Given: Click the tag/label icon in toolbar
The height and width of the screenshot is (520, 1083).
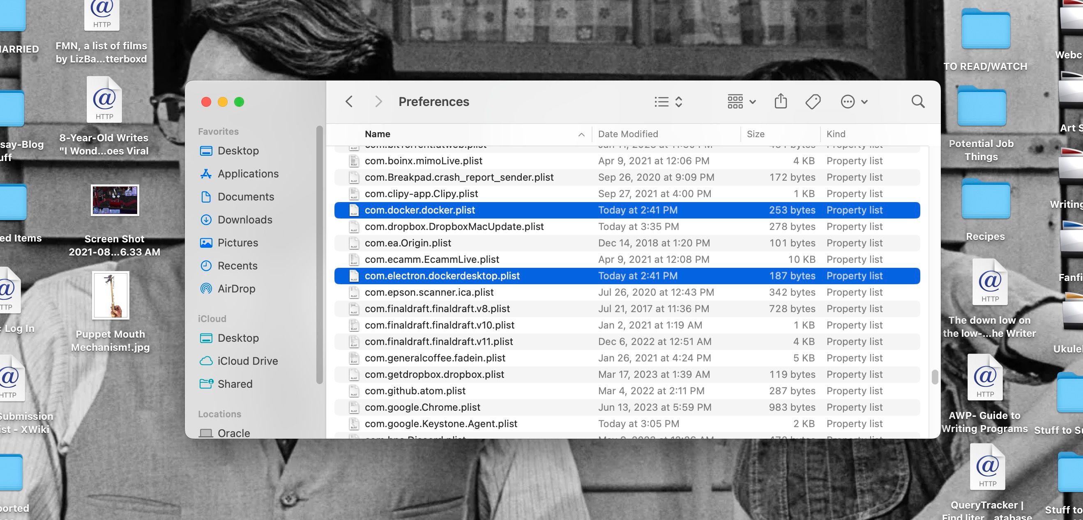Looking at the screenshot, I should [813, 101].
